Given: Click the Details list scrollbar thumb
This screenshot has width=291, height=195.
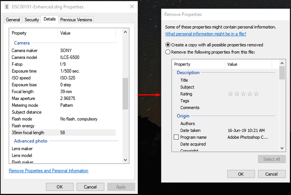Looking at the screenshot, I should 126,94.
